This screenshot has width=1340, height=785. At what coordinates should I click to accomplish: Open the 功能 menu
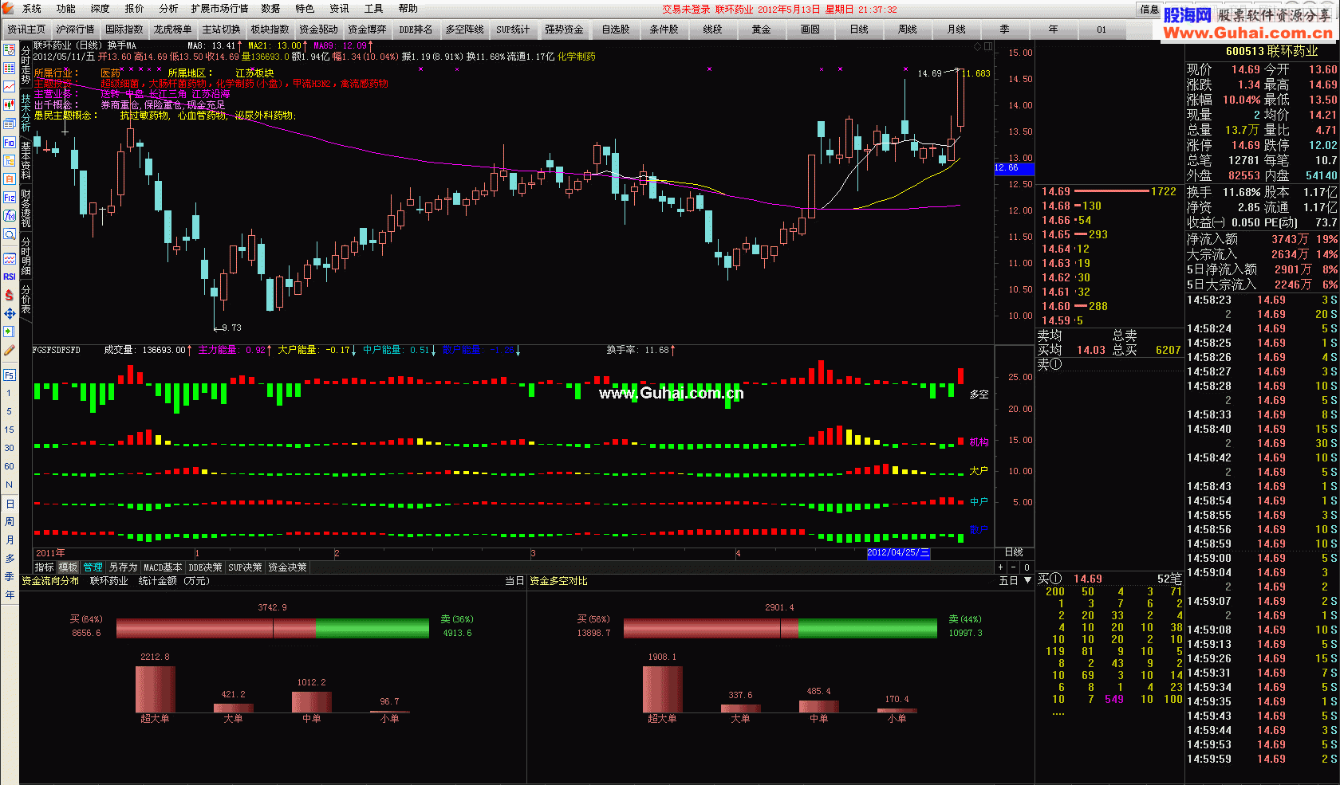pos(66,9)
